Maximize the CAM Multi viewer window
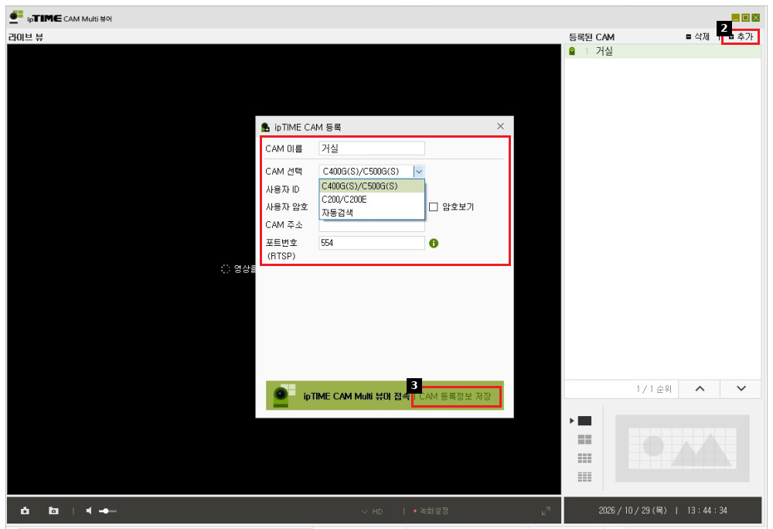773x529 pixels. click(745, 18)
